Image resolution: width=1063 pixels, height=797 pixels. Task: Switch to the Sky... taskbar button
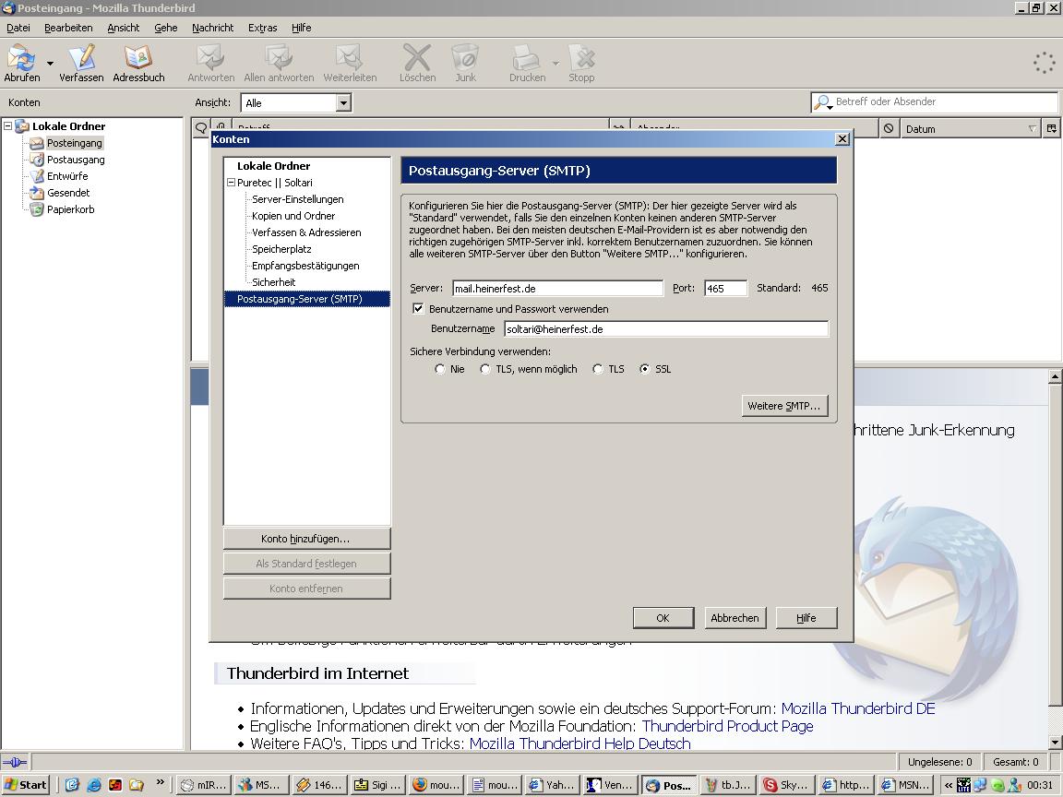tap(786, 785)
